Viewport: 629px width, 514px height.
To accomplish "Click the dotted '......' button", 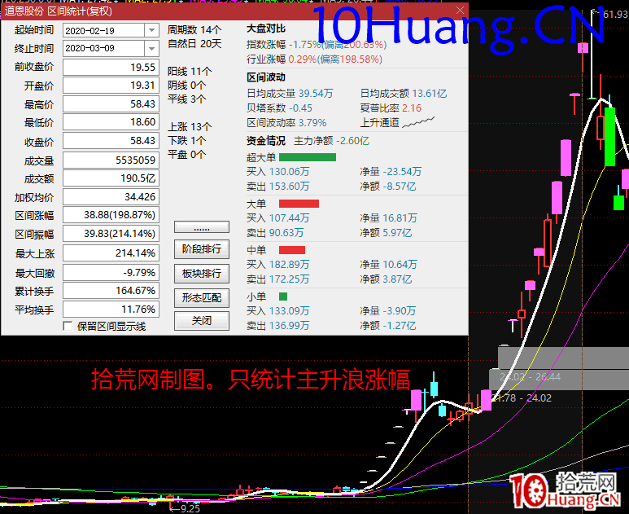I will [x=201, y=227].
